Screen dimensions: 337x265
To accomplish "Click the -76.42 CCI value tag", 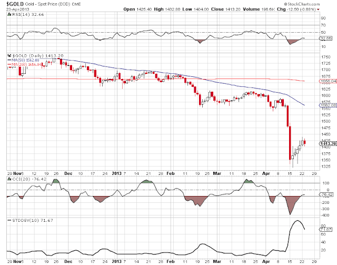I will coord(326,195).
